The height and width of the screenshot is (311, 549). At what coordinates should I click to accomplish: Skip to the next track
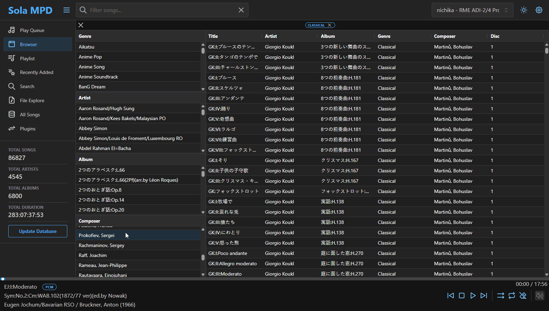pos(484,296)
